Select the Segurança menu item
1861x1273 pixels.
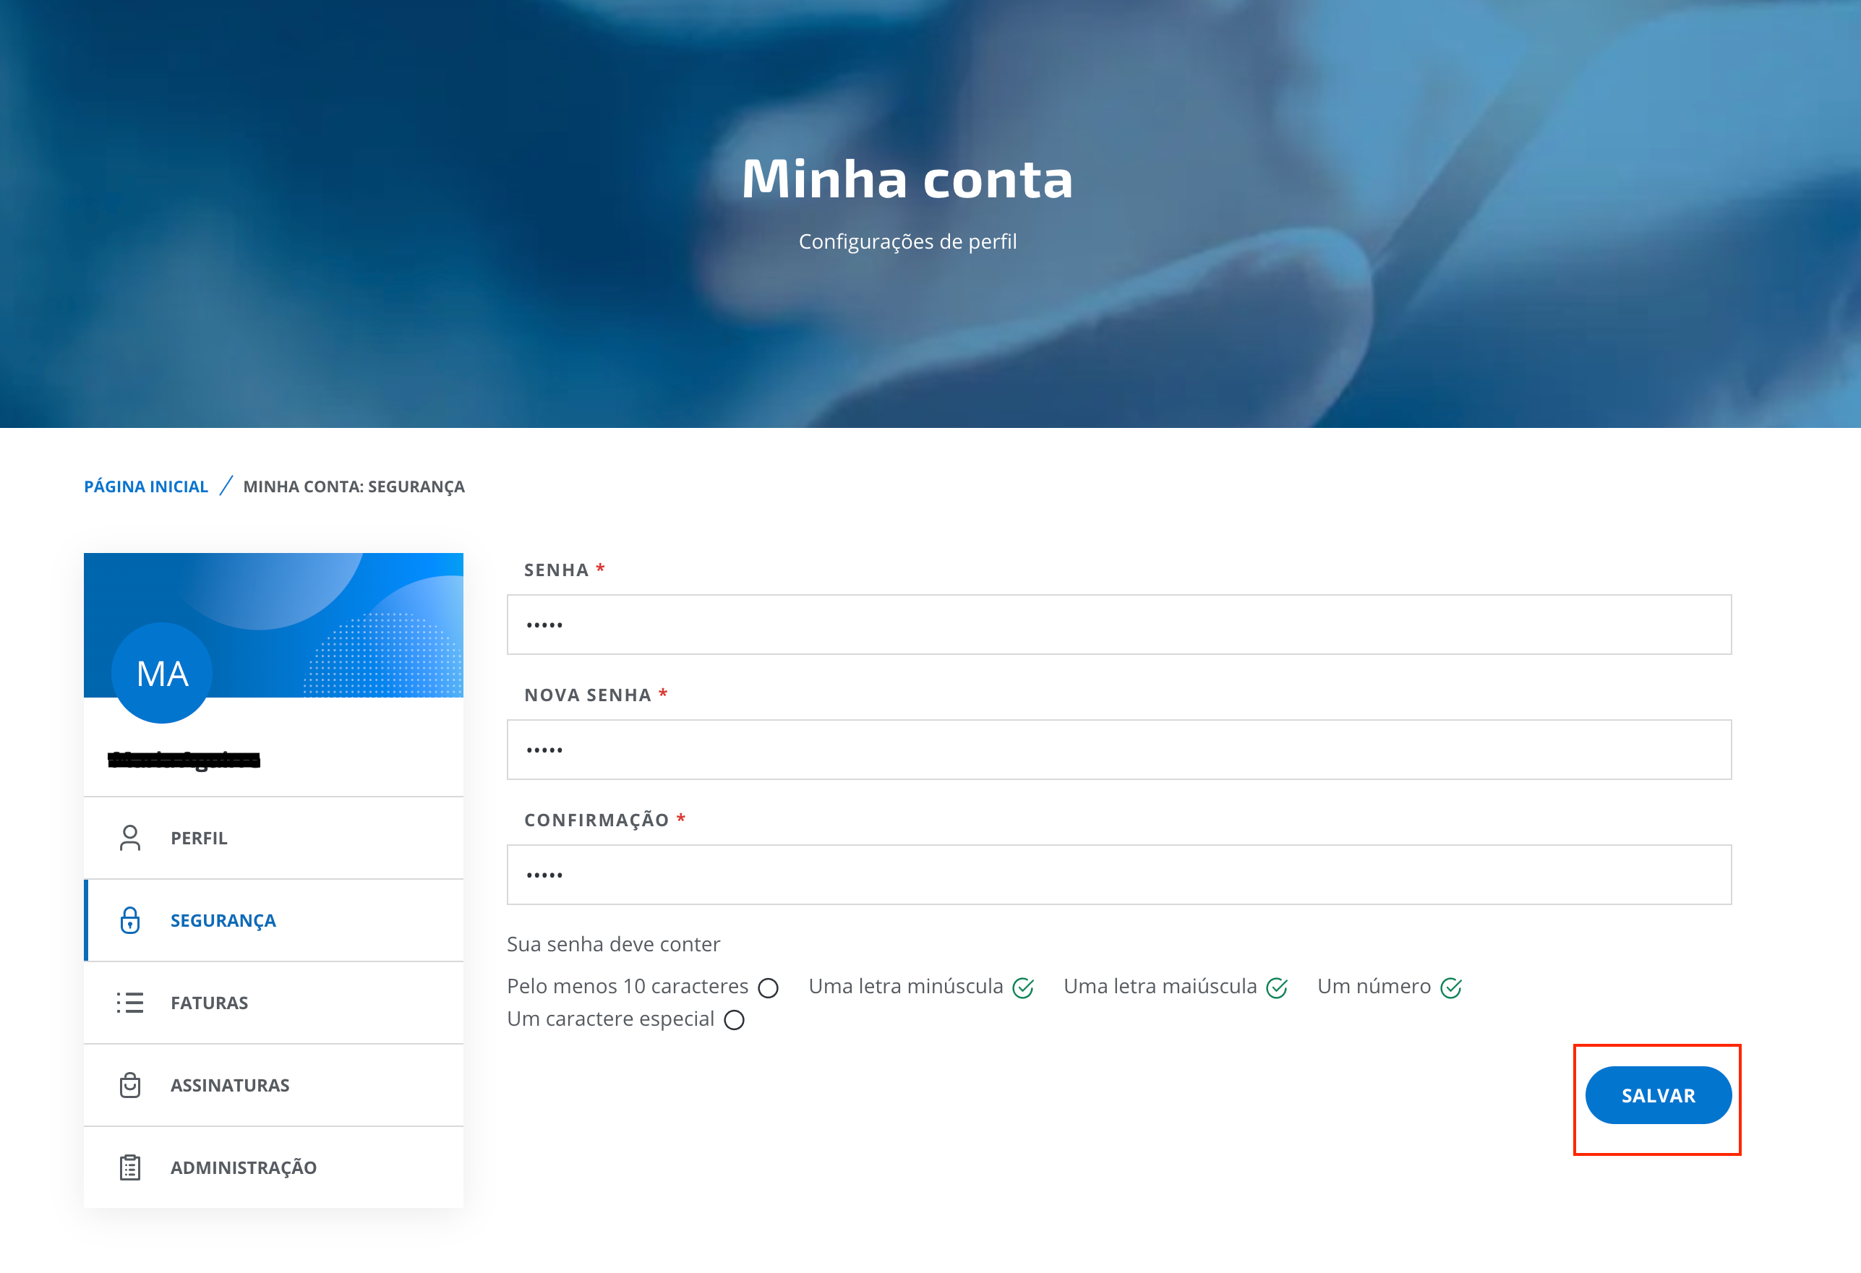pyautogui.click(x=274, y=921)
